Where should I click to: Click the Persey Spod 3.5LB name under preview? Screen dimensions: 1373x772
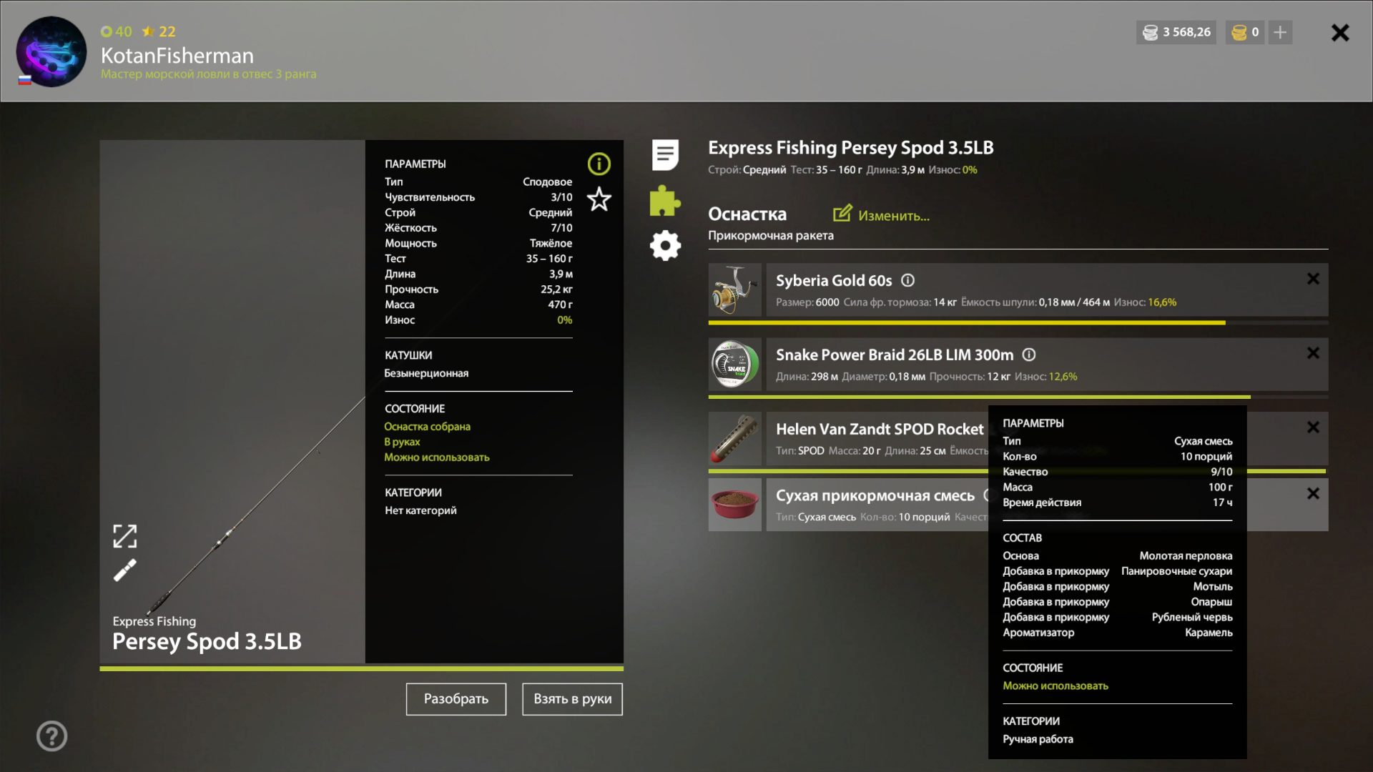tap(207, 642)
